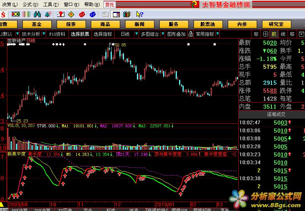Click the yellow triangle at timeline start
This screenshot has height=211, width=305.
point(2,205)
